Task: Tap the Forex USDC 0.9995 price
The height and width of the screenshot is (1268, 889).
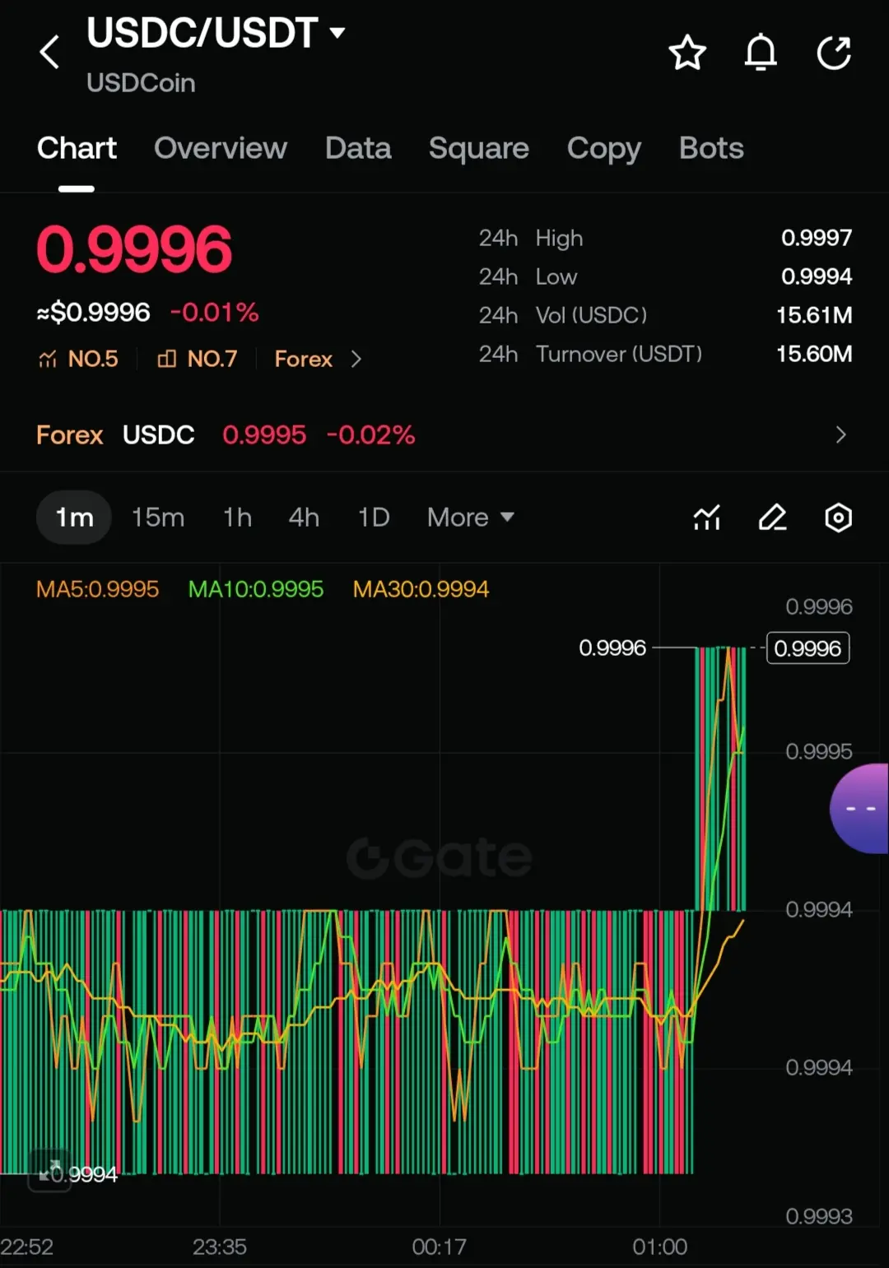Action: (x=264, y=434)
